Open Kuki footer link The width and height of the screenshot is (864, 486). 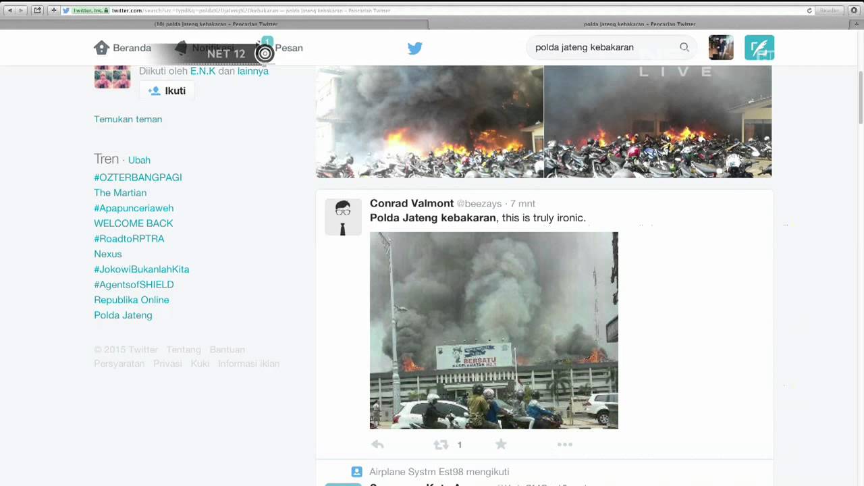[x=200, y=364]
